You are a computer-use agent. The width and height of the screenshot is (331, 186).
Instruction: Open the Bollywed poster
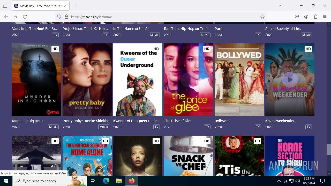[x=239, y=80]
